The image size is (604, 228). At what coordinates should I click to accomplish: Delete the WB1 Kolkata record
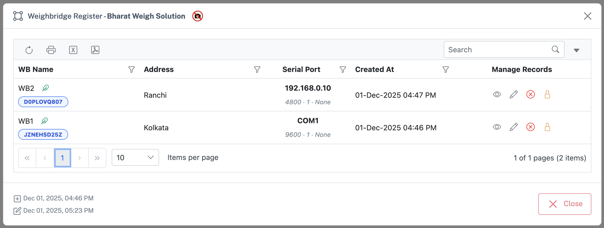point(530,127)
